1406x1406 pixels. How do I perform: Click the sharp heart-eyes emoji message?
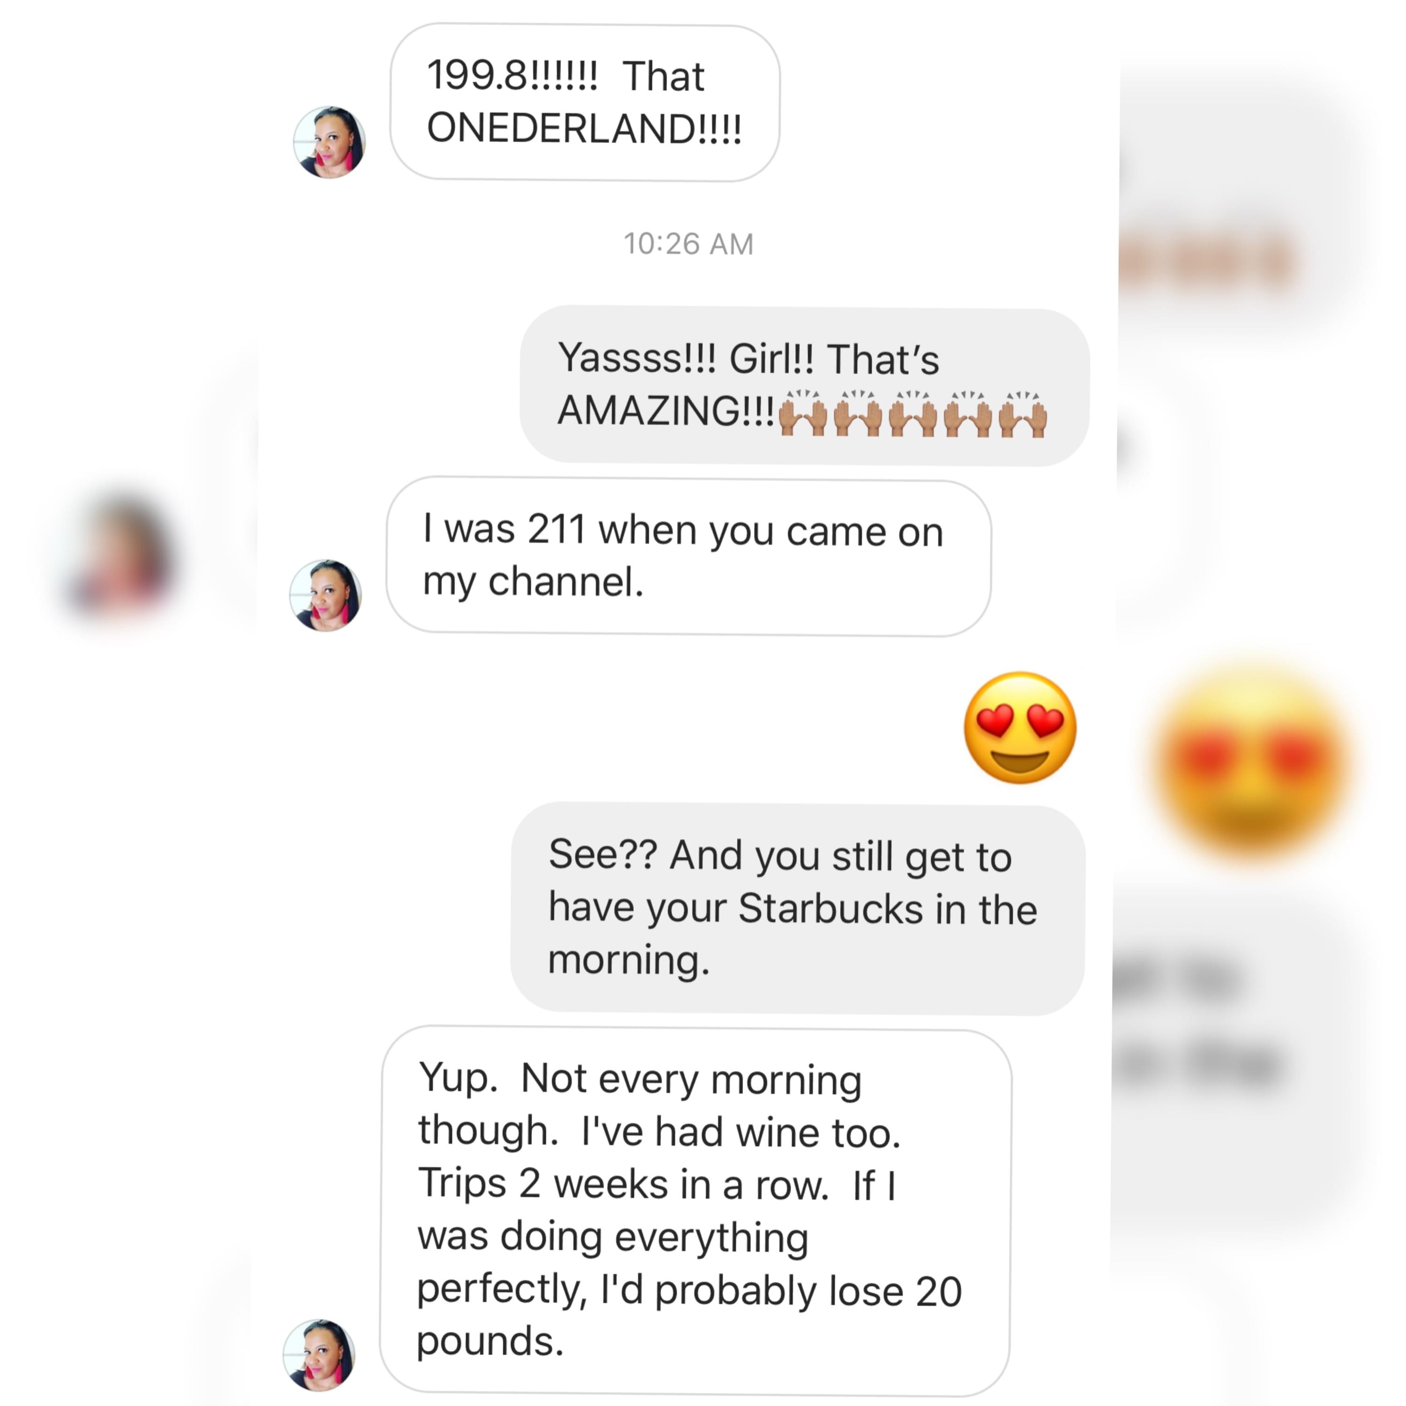[x=1020, y=728]
